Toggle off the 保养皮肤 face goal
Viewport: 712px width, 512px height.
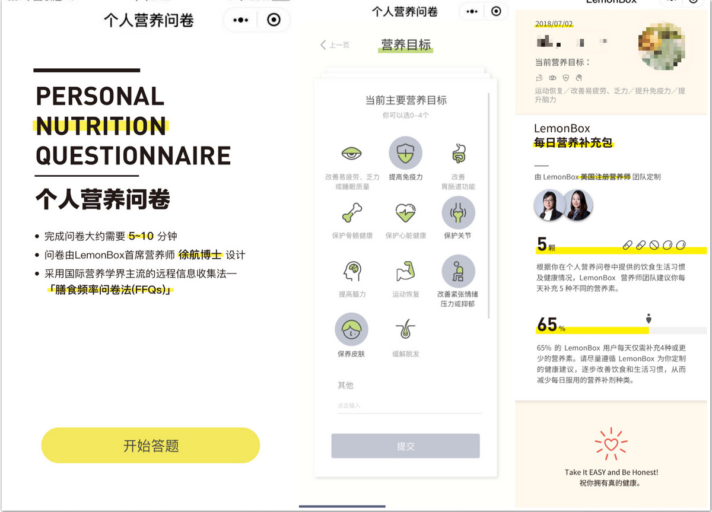click(x=351, y=329)
